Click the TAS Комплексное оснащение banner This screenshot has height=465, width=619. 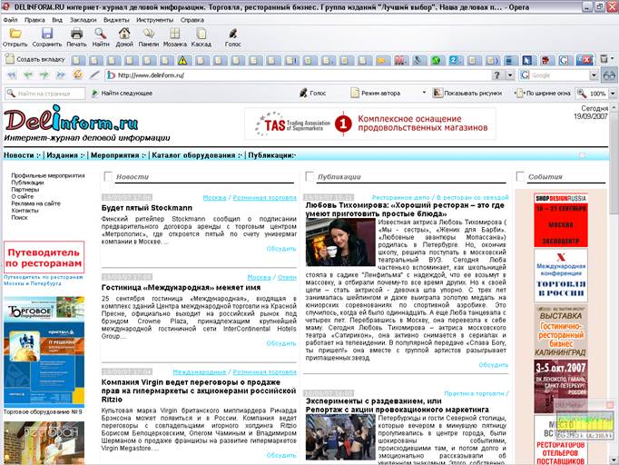click(370, 124)
